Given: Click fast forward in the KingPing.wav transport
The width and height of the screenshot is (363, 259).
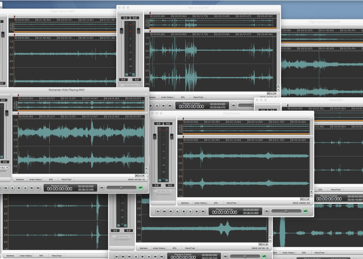Looking at the screenshot, I should click(x=197, y=211).
